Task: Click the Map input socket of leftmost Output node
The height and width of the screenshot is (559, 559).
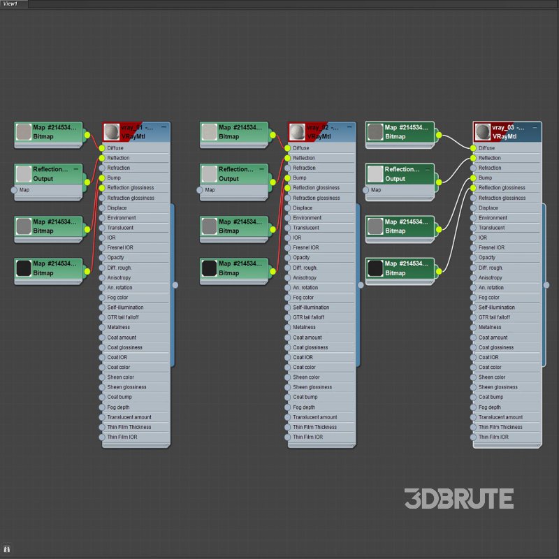Action: 14,190
